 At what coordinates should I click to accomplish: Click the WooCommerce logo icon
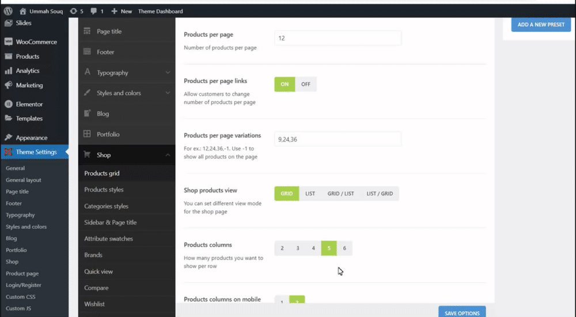(x=8, y=41)
